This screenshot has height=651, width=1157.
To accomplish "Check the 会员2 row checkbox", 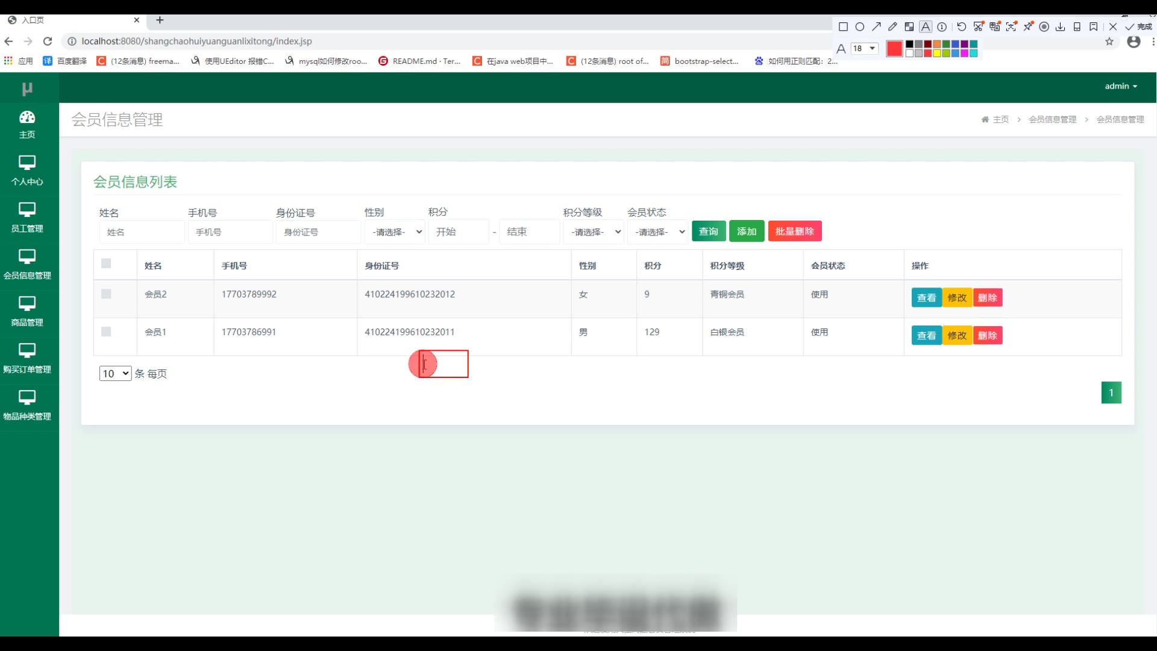I will pyautogui.click(x=106, y=294).
